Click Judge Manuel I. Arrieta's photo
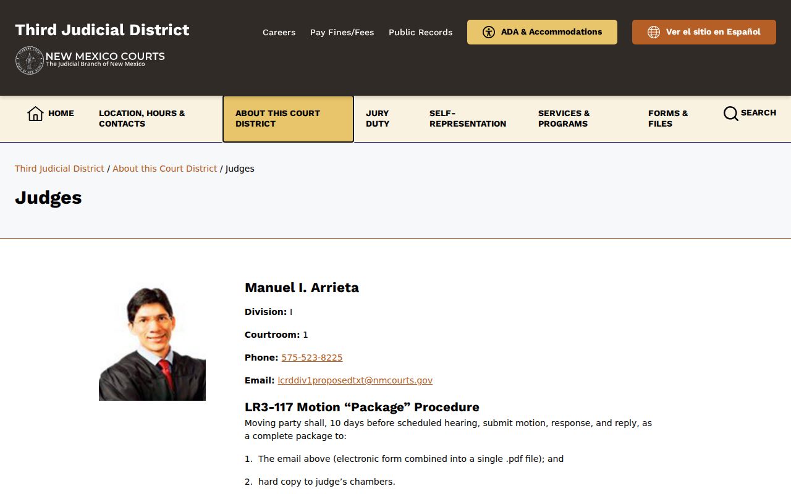This screenshot has width=791, height=494. pyautogui.click(x=152, y=343)
